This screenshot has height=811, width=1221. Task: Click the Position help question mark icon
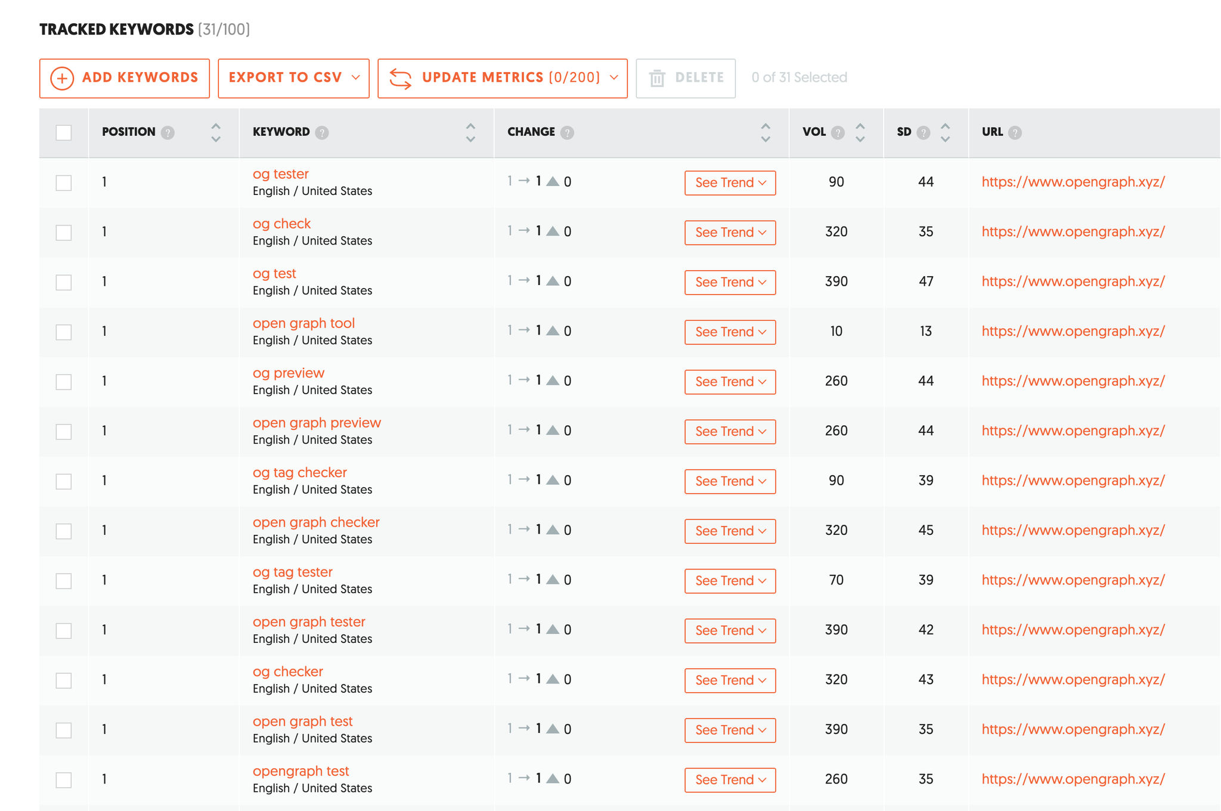pos(168,132)
